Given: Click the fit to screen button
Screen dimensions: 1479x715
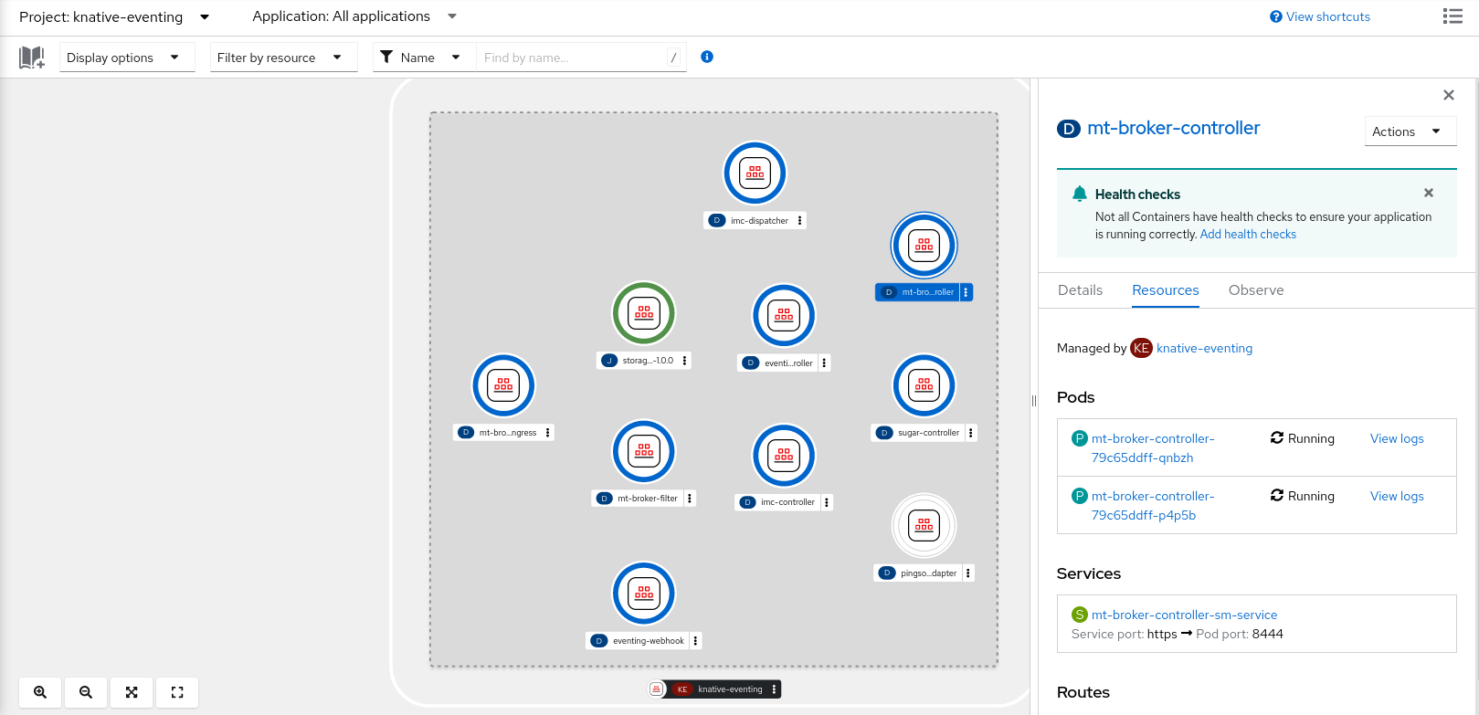Looking at the screenshot, I should (x=132, y=692).
